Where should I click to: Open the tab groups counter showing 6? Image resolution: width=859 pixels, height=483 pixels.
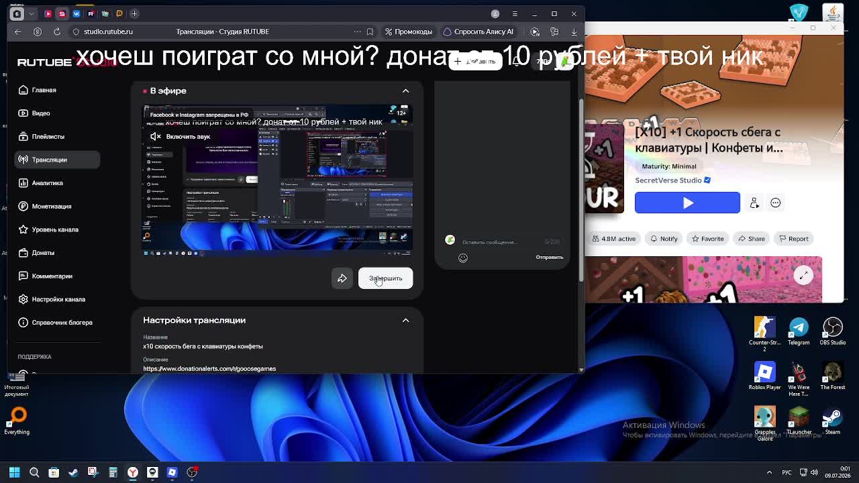coord(17,13)
